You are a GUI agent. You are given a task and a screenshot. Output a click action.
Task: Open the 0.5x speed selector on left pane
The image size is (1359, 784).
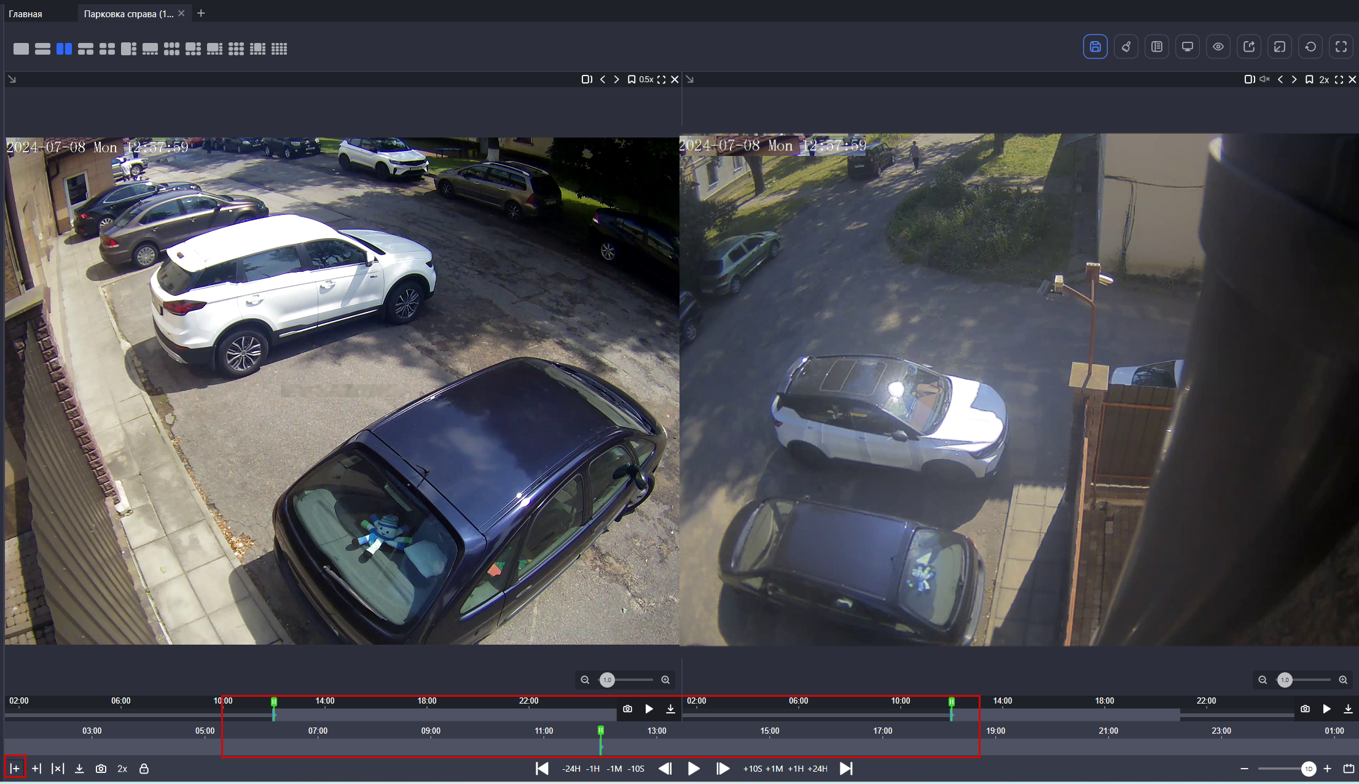tap(646, 79)
